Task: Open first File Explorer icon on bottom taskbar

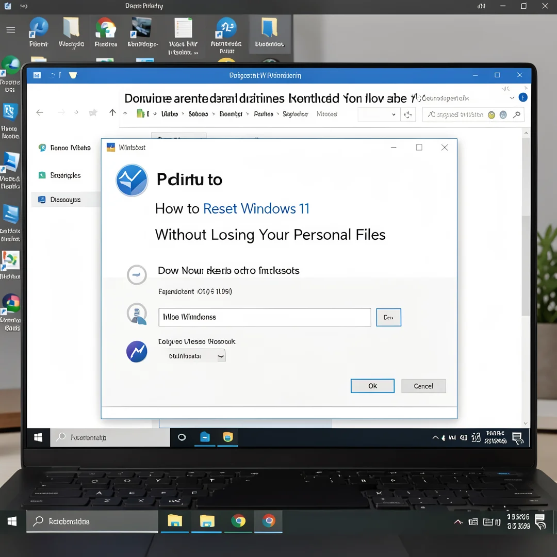Action: [175, 521]
